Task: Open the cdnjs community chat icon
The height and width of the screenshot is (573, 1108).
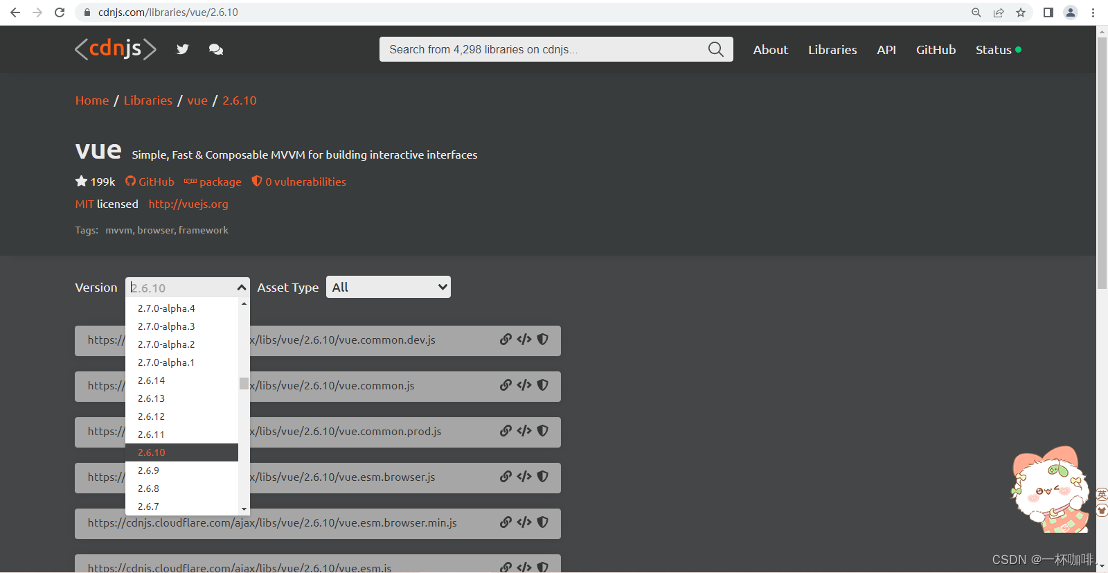Action: (x=216, y=49)
